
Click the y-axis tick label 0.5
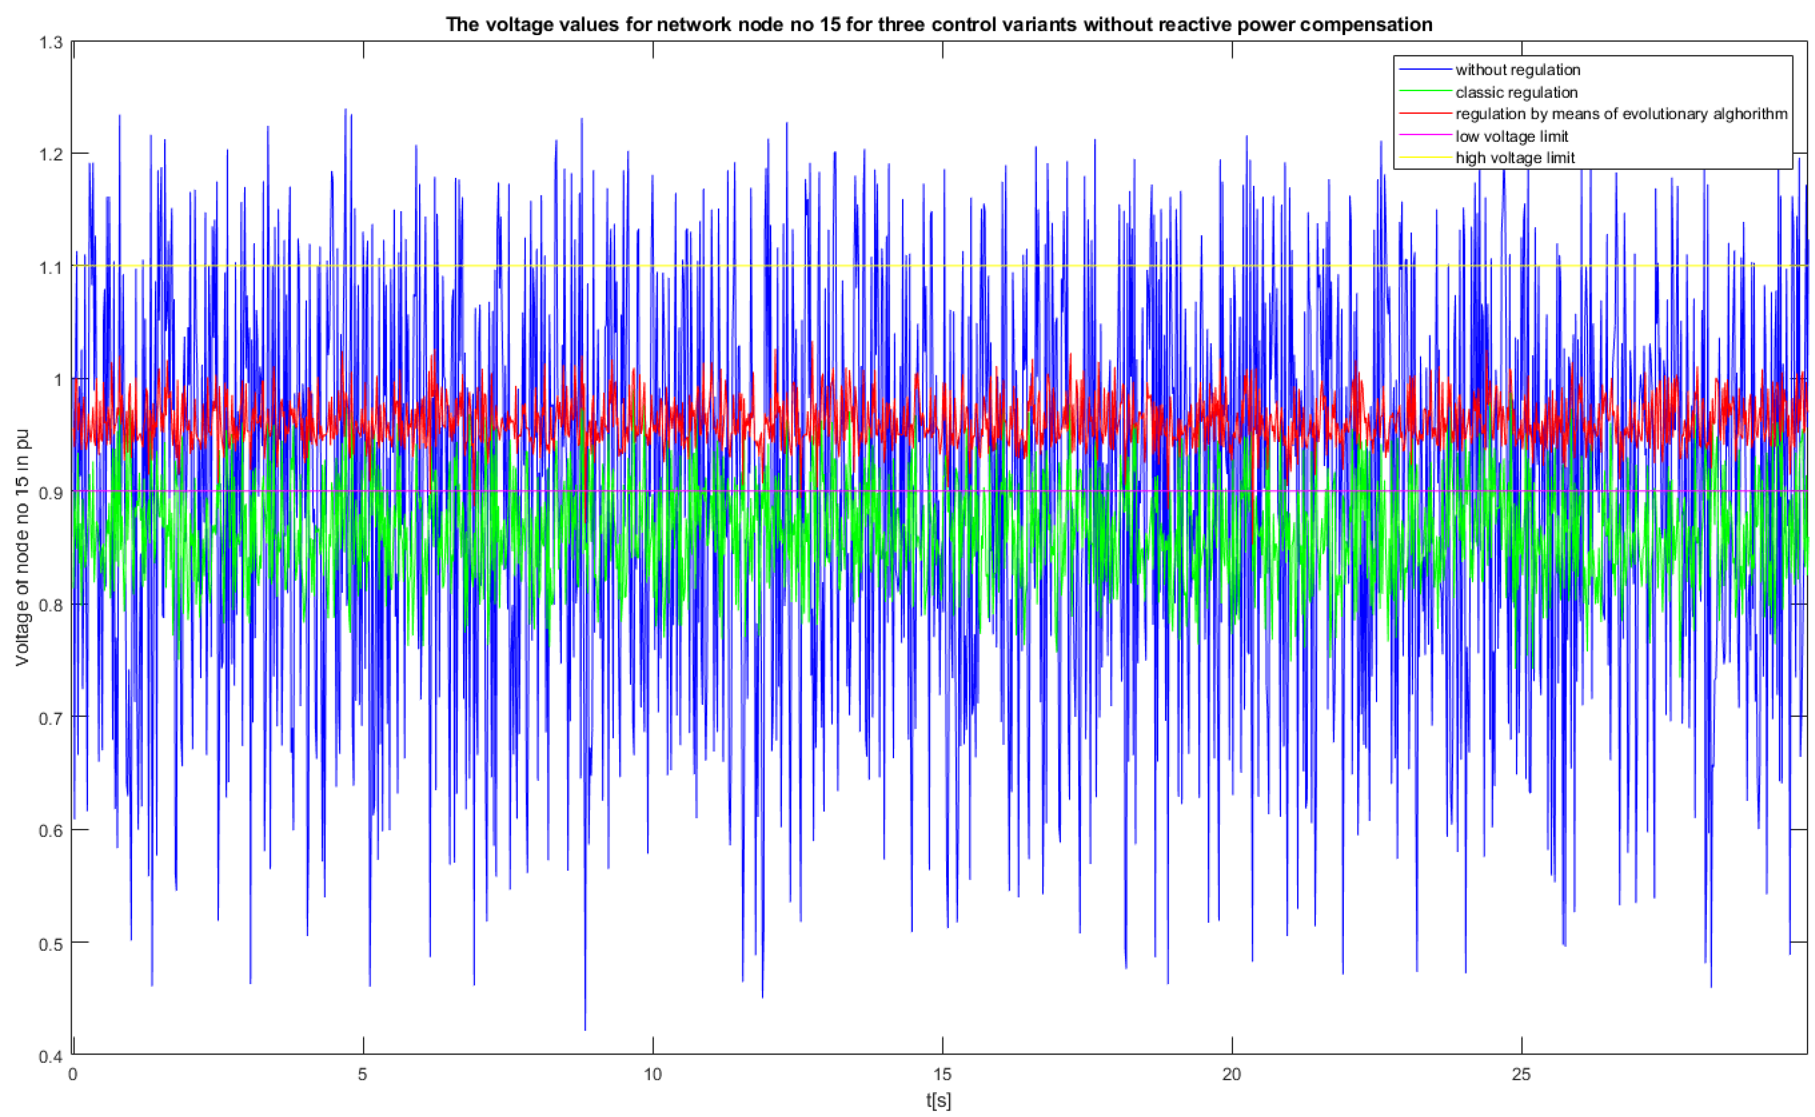click(51, 943)
